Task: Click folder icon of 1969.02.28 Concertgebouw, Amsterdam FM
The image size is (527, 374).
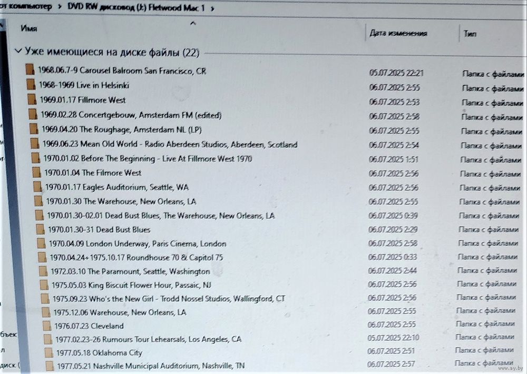Action: [33, 114]
